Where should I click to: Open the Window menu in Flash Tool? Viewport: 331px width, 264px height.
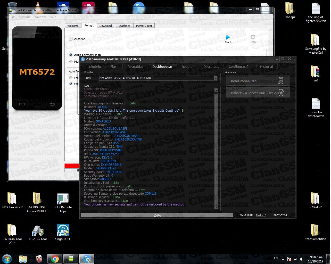[40, 17]
